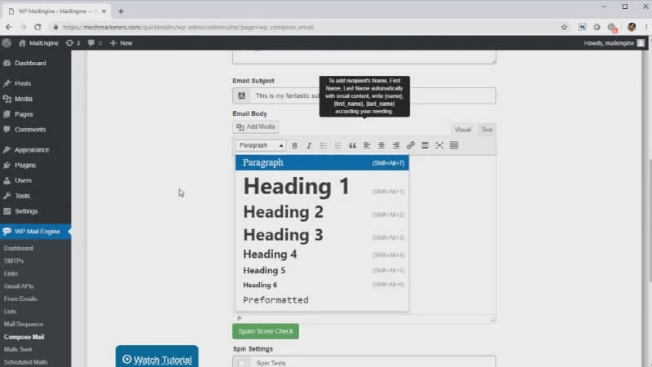The height and width of the screenshot is (367, 652).
Task: Bookmark this page with the star icon
Action: [564, 27]
